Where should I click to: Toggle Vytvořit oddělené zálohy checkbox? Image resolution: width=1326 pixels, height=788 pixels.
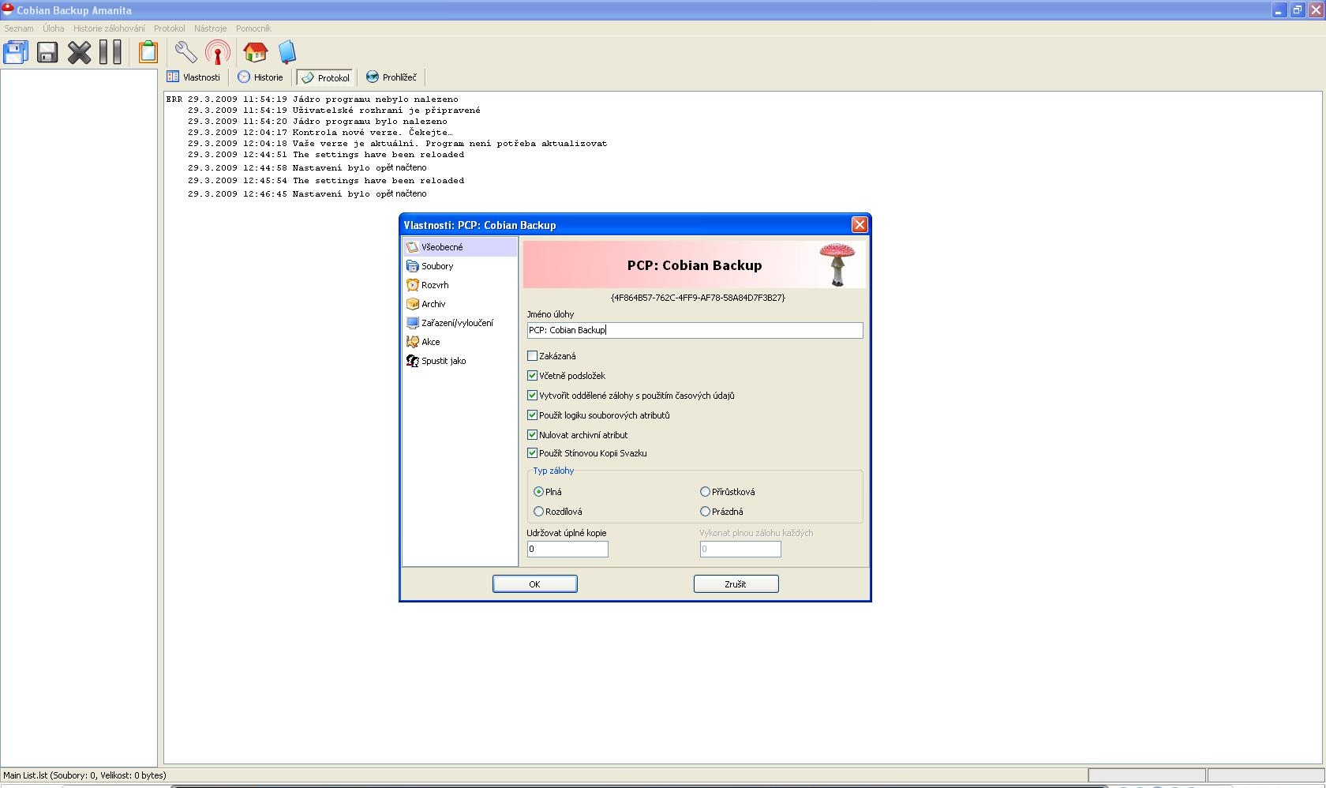pyautogui.click(x=532, y=396)
